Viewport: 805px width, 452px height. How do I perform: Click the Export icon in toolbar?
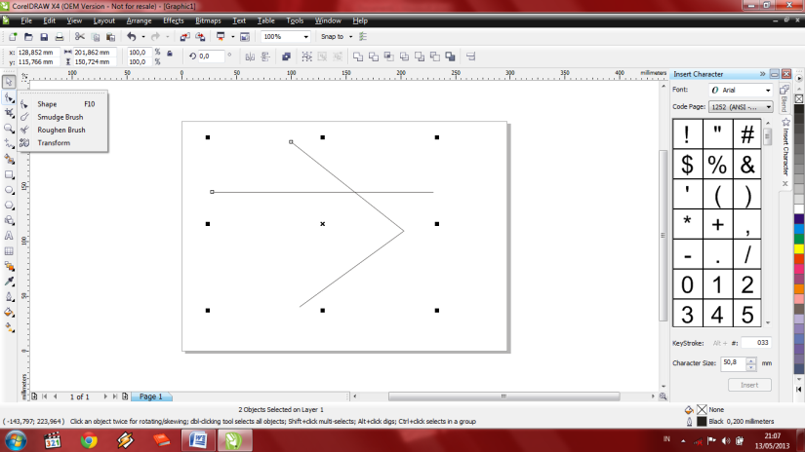coord(200,37)
